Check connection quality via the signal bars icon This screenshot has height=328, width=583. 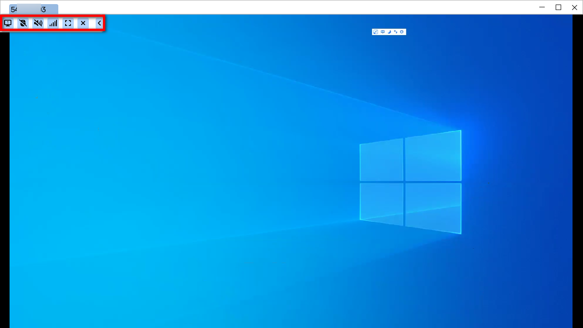click(x=53, y=23)
